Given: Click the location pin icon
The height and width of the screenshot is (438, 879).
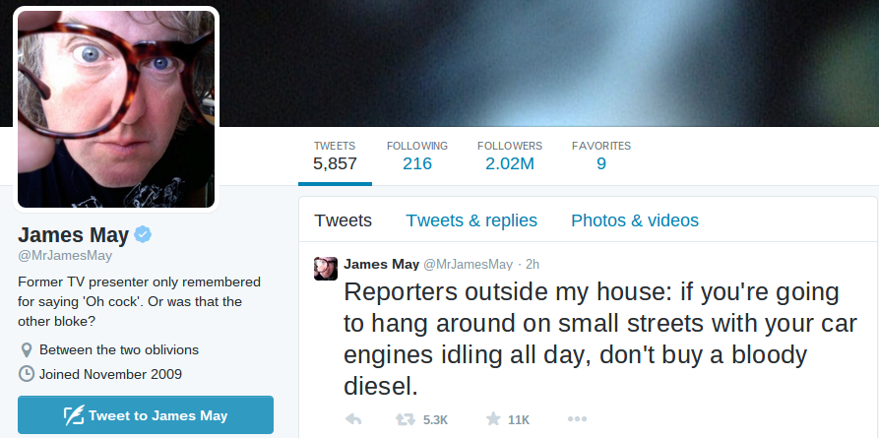Looking at the screenshot, I should 27,350.
